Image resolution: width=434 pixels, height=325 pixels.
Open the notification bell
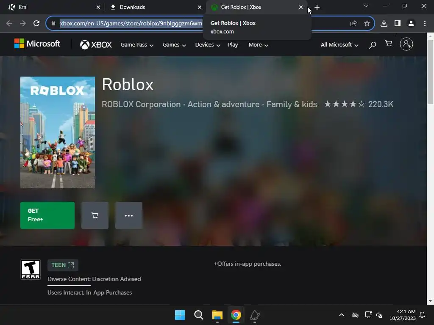pyautogui.click(x=423, y=315)
